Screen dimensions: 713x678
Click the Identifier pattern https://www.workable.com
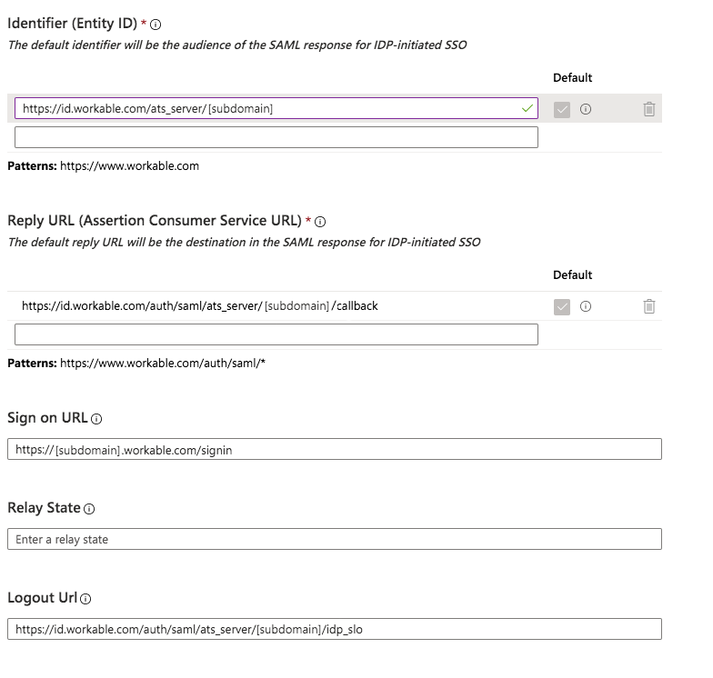click(x=129, y=165)
